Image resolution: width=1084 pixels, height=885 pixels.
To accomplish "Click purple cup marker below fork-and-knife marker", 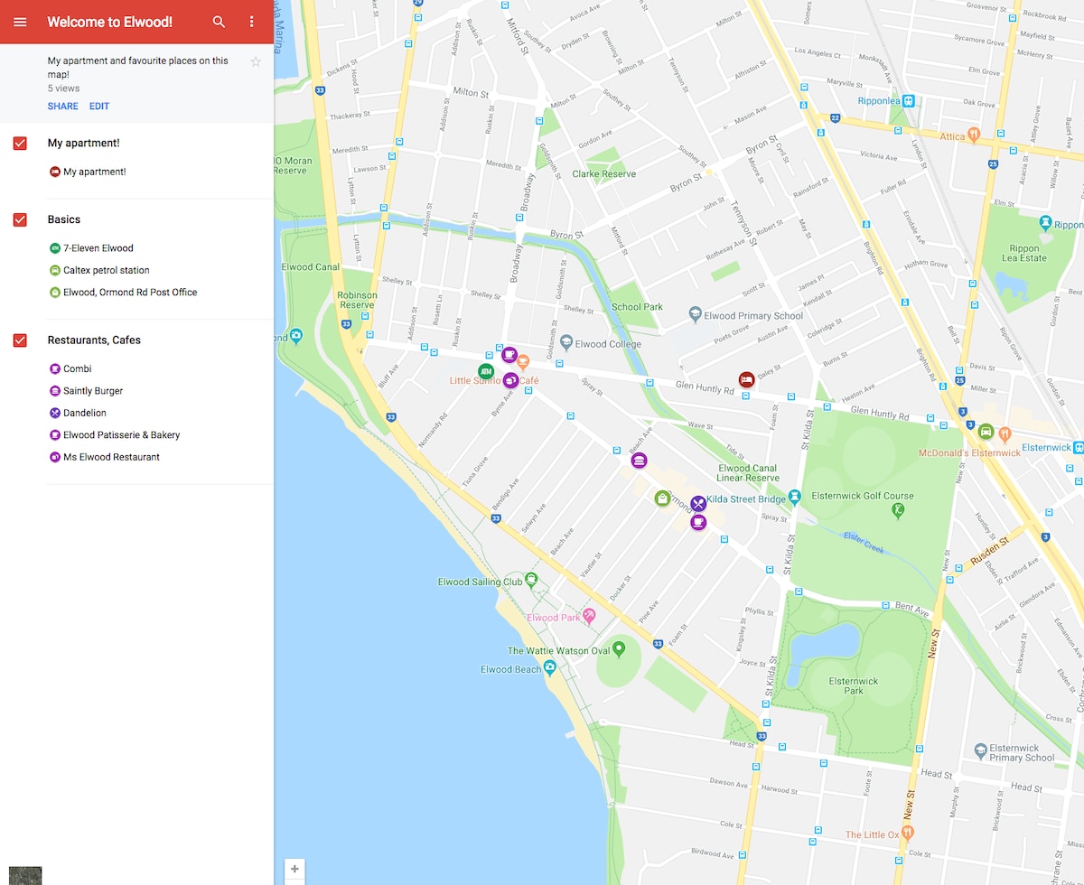I will tap(698, 522).
